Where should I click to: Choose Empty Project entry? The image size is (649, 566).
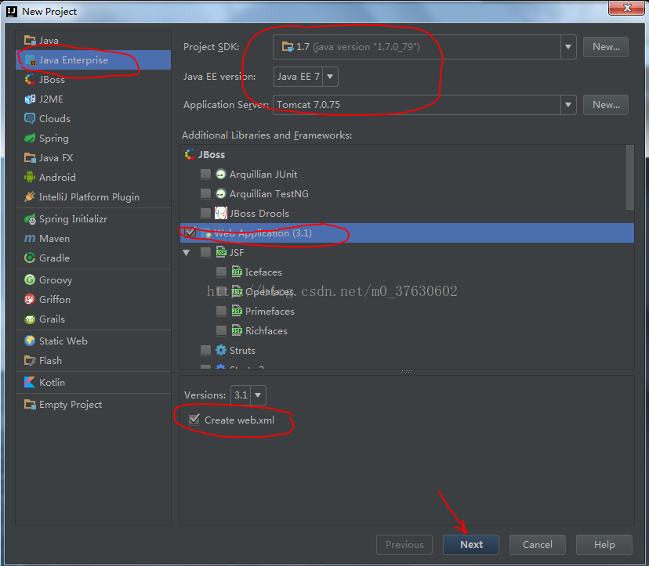(x=93, y=405)
